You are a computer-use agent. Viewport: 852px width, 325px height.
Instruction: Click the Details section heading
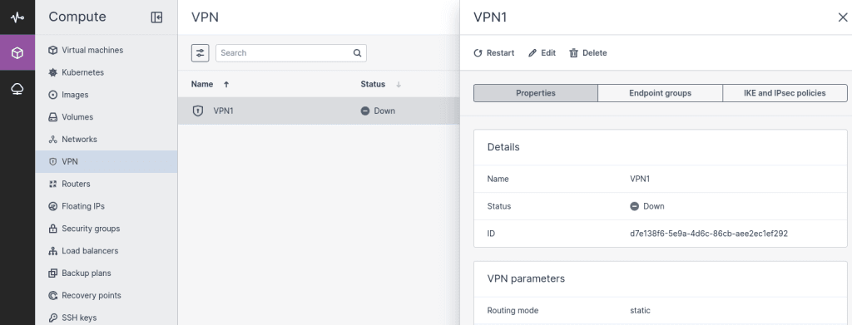[x=503, y=147]
